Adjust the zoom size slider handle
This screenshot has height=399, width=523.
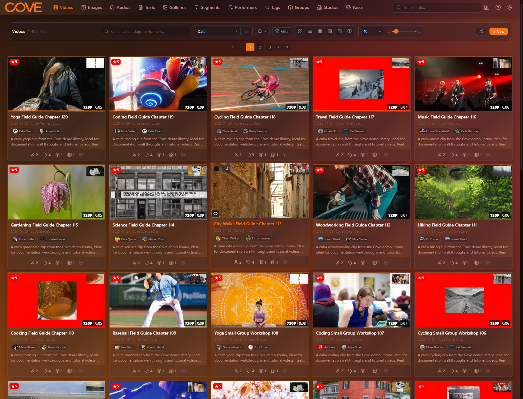tap(396, 31)
